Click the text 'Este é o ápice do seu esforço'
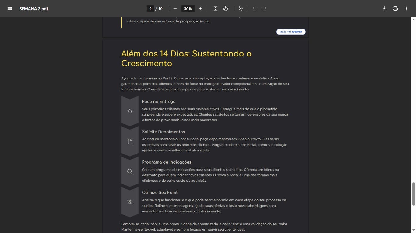The height and width of the screenshot is (233, 416). (168, 21)
